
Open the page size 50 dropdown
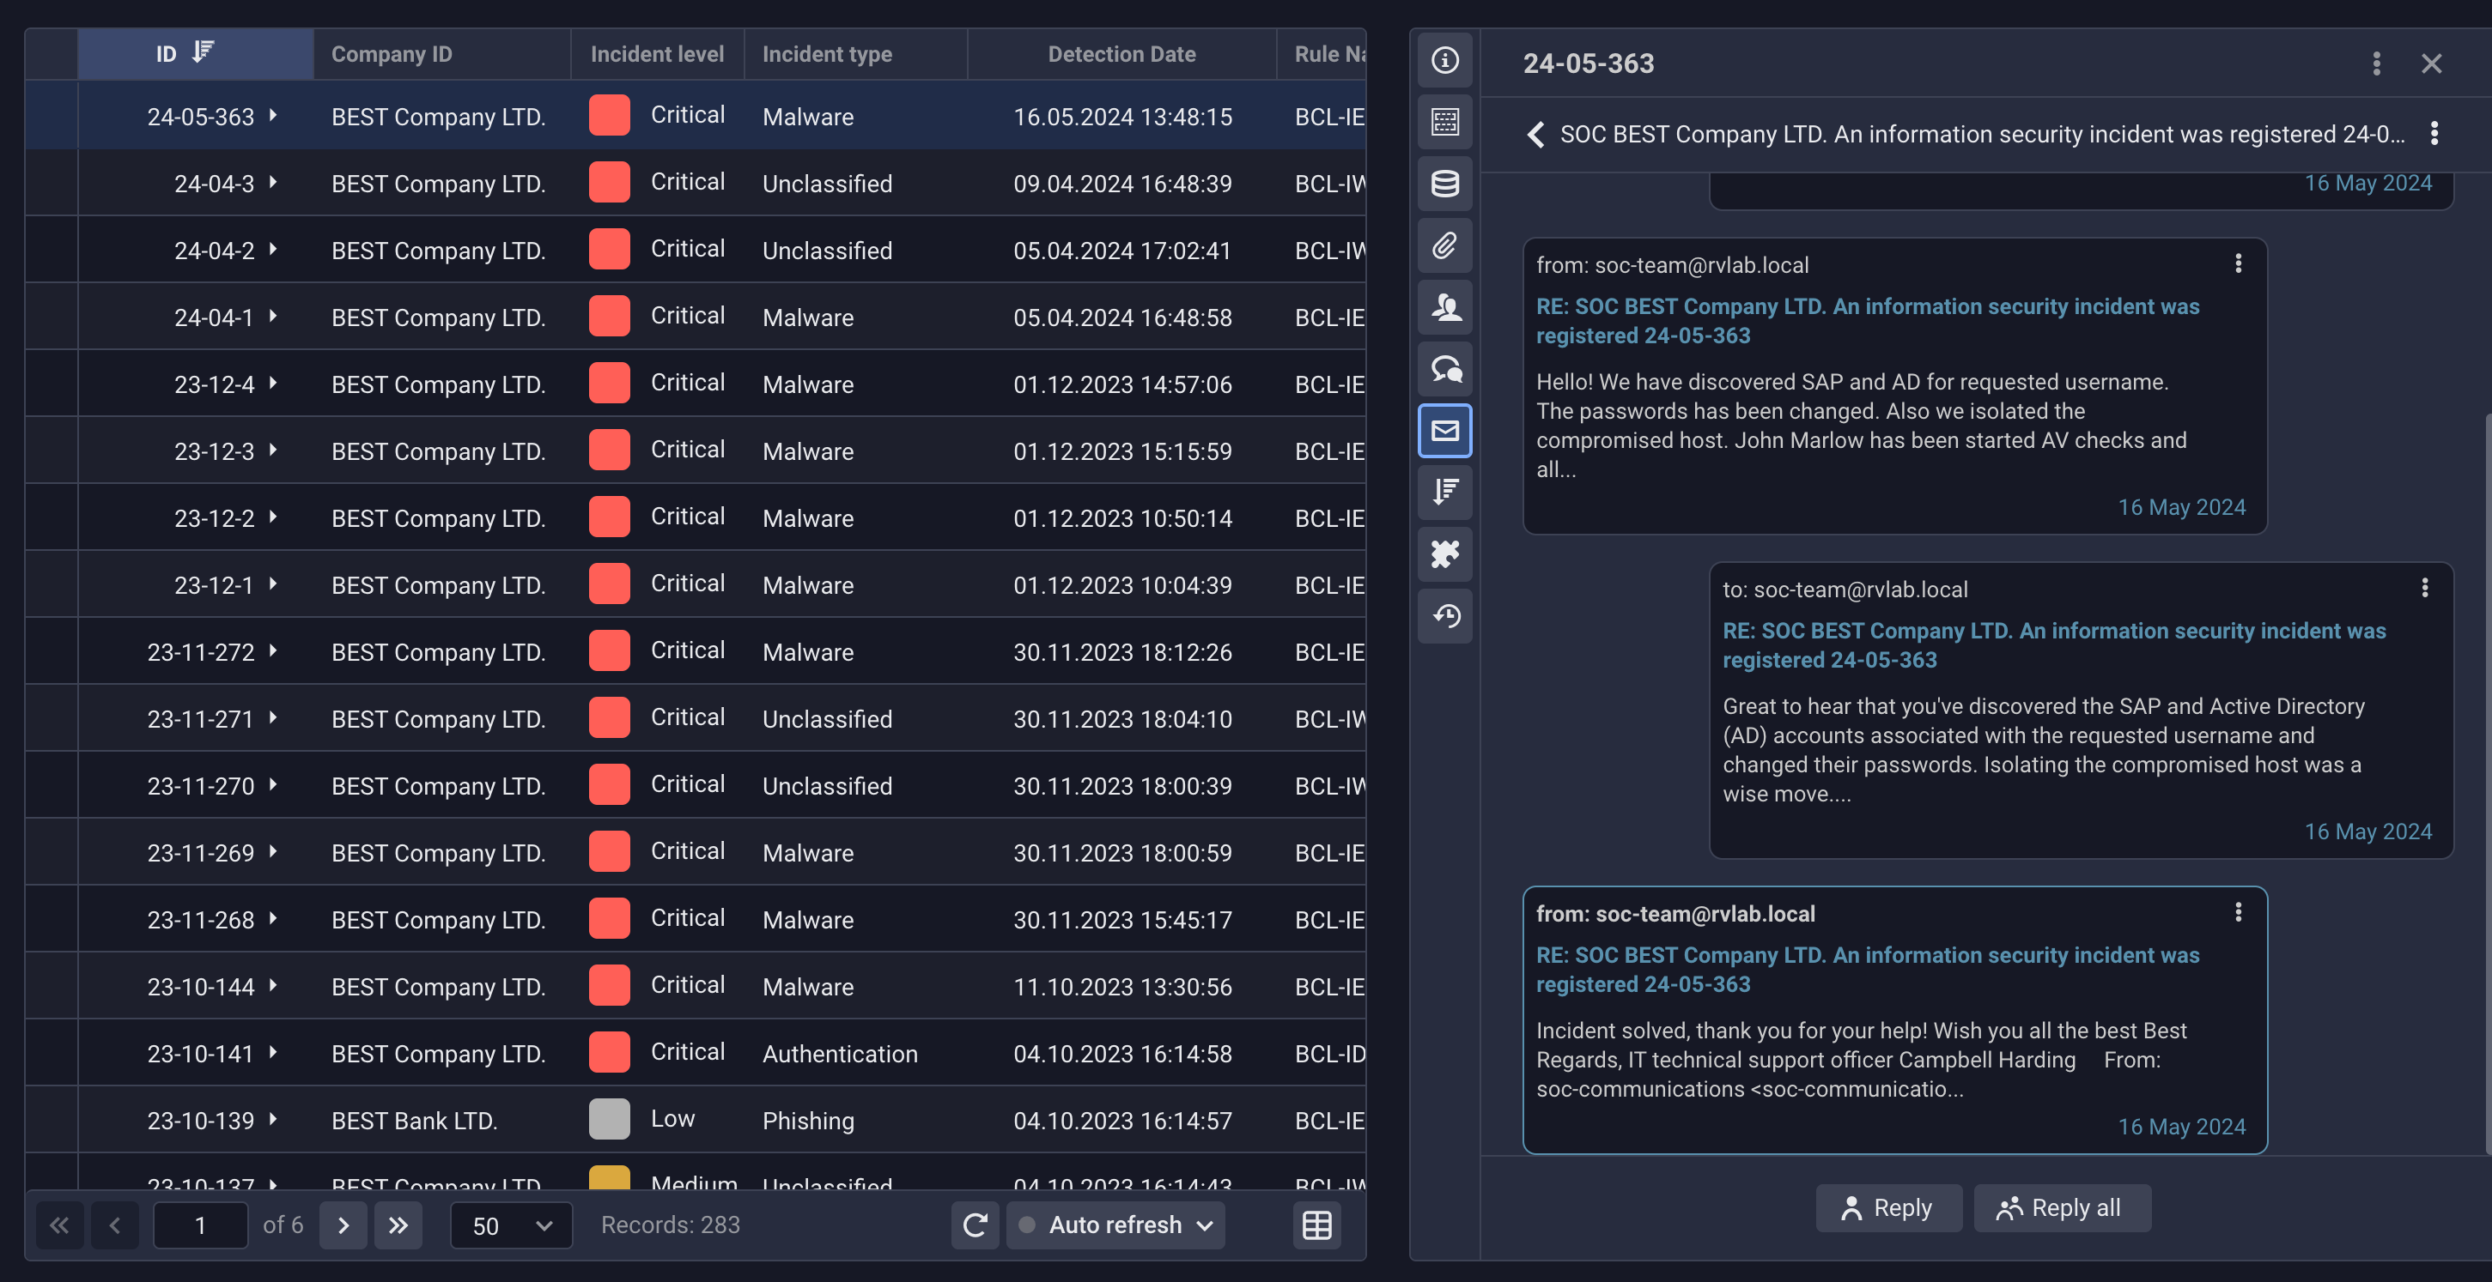(x=511, y=1225)
